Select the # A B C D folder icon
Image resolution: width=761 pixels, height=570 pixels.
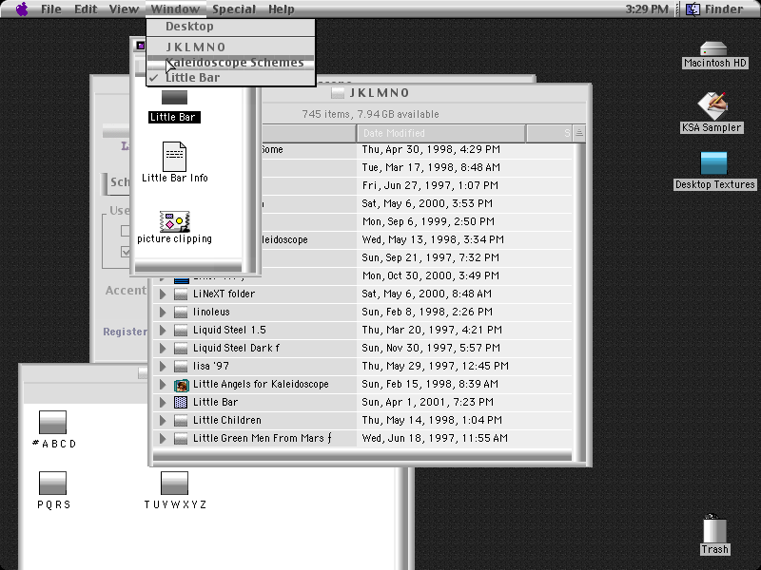click(52, 422)
